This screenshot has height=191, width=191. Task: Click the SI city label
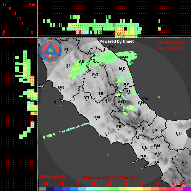pos(68,65)
